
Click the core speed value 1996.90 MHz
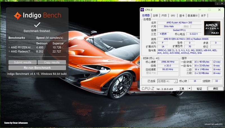[168, 62]
